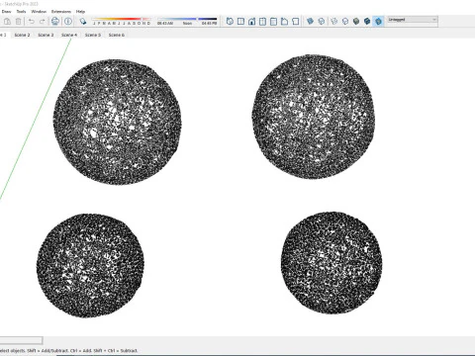Click the Print icon in toolbar
This screenshot has width=475, height=356.
point(55,22)
